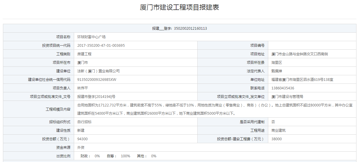The image size is (360, 162).
Task: Select phone number 13860435436
Action: tap(283, 88)
